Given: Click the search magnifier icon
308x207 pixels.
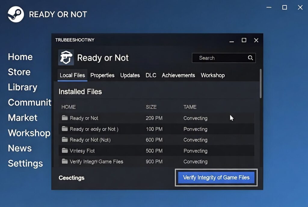Looking at the screenshot, I should click(250, 58).
